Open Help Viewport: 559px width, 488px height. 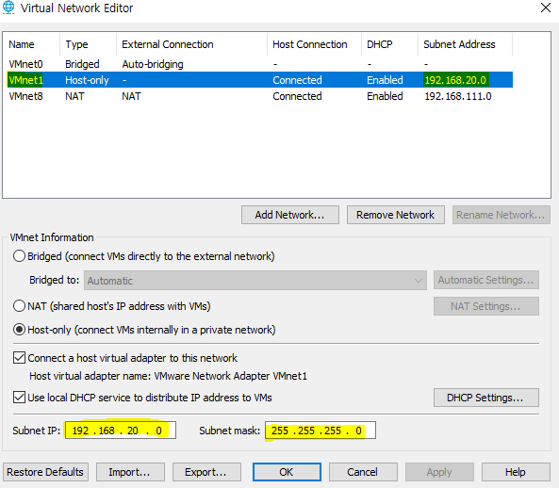pyautogui.click(x=516, y=472)
